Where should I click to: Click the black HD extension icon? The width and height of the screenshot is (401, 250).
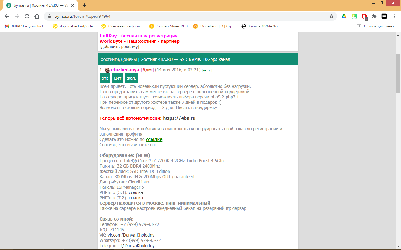click(384, 16)
